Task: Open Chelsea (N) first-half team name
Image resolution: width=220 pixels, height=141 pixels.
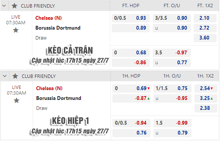Action: click(49, 89)
